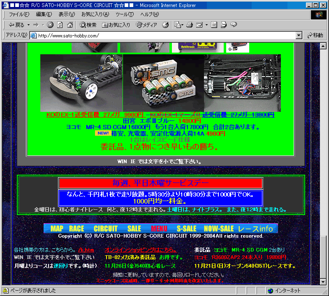This screenshot has height=296, width=329.
Task: Click the ヨコモ R3600ZAP2 24本入り 19800円 text
Action: [240, 257]
